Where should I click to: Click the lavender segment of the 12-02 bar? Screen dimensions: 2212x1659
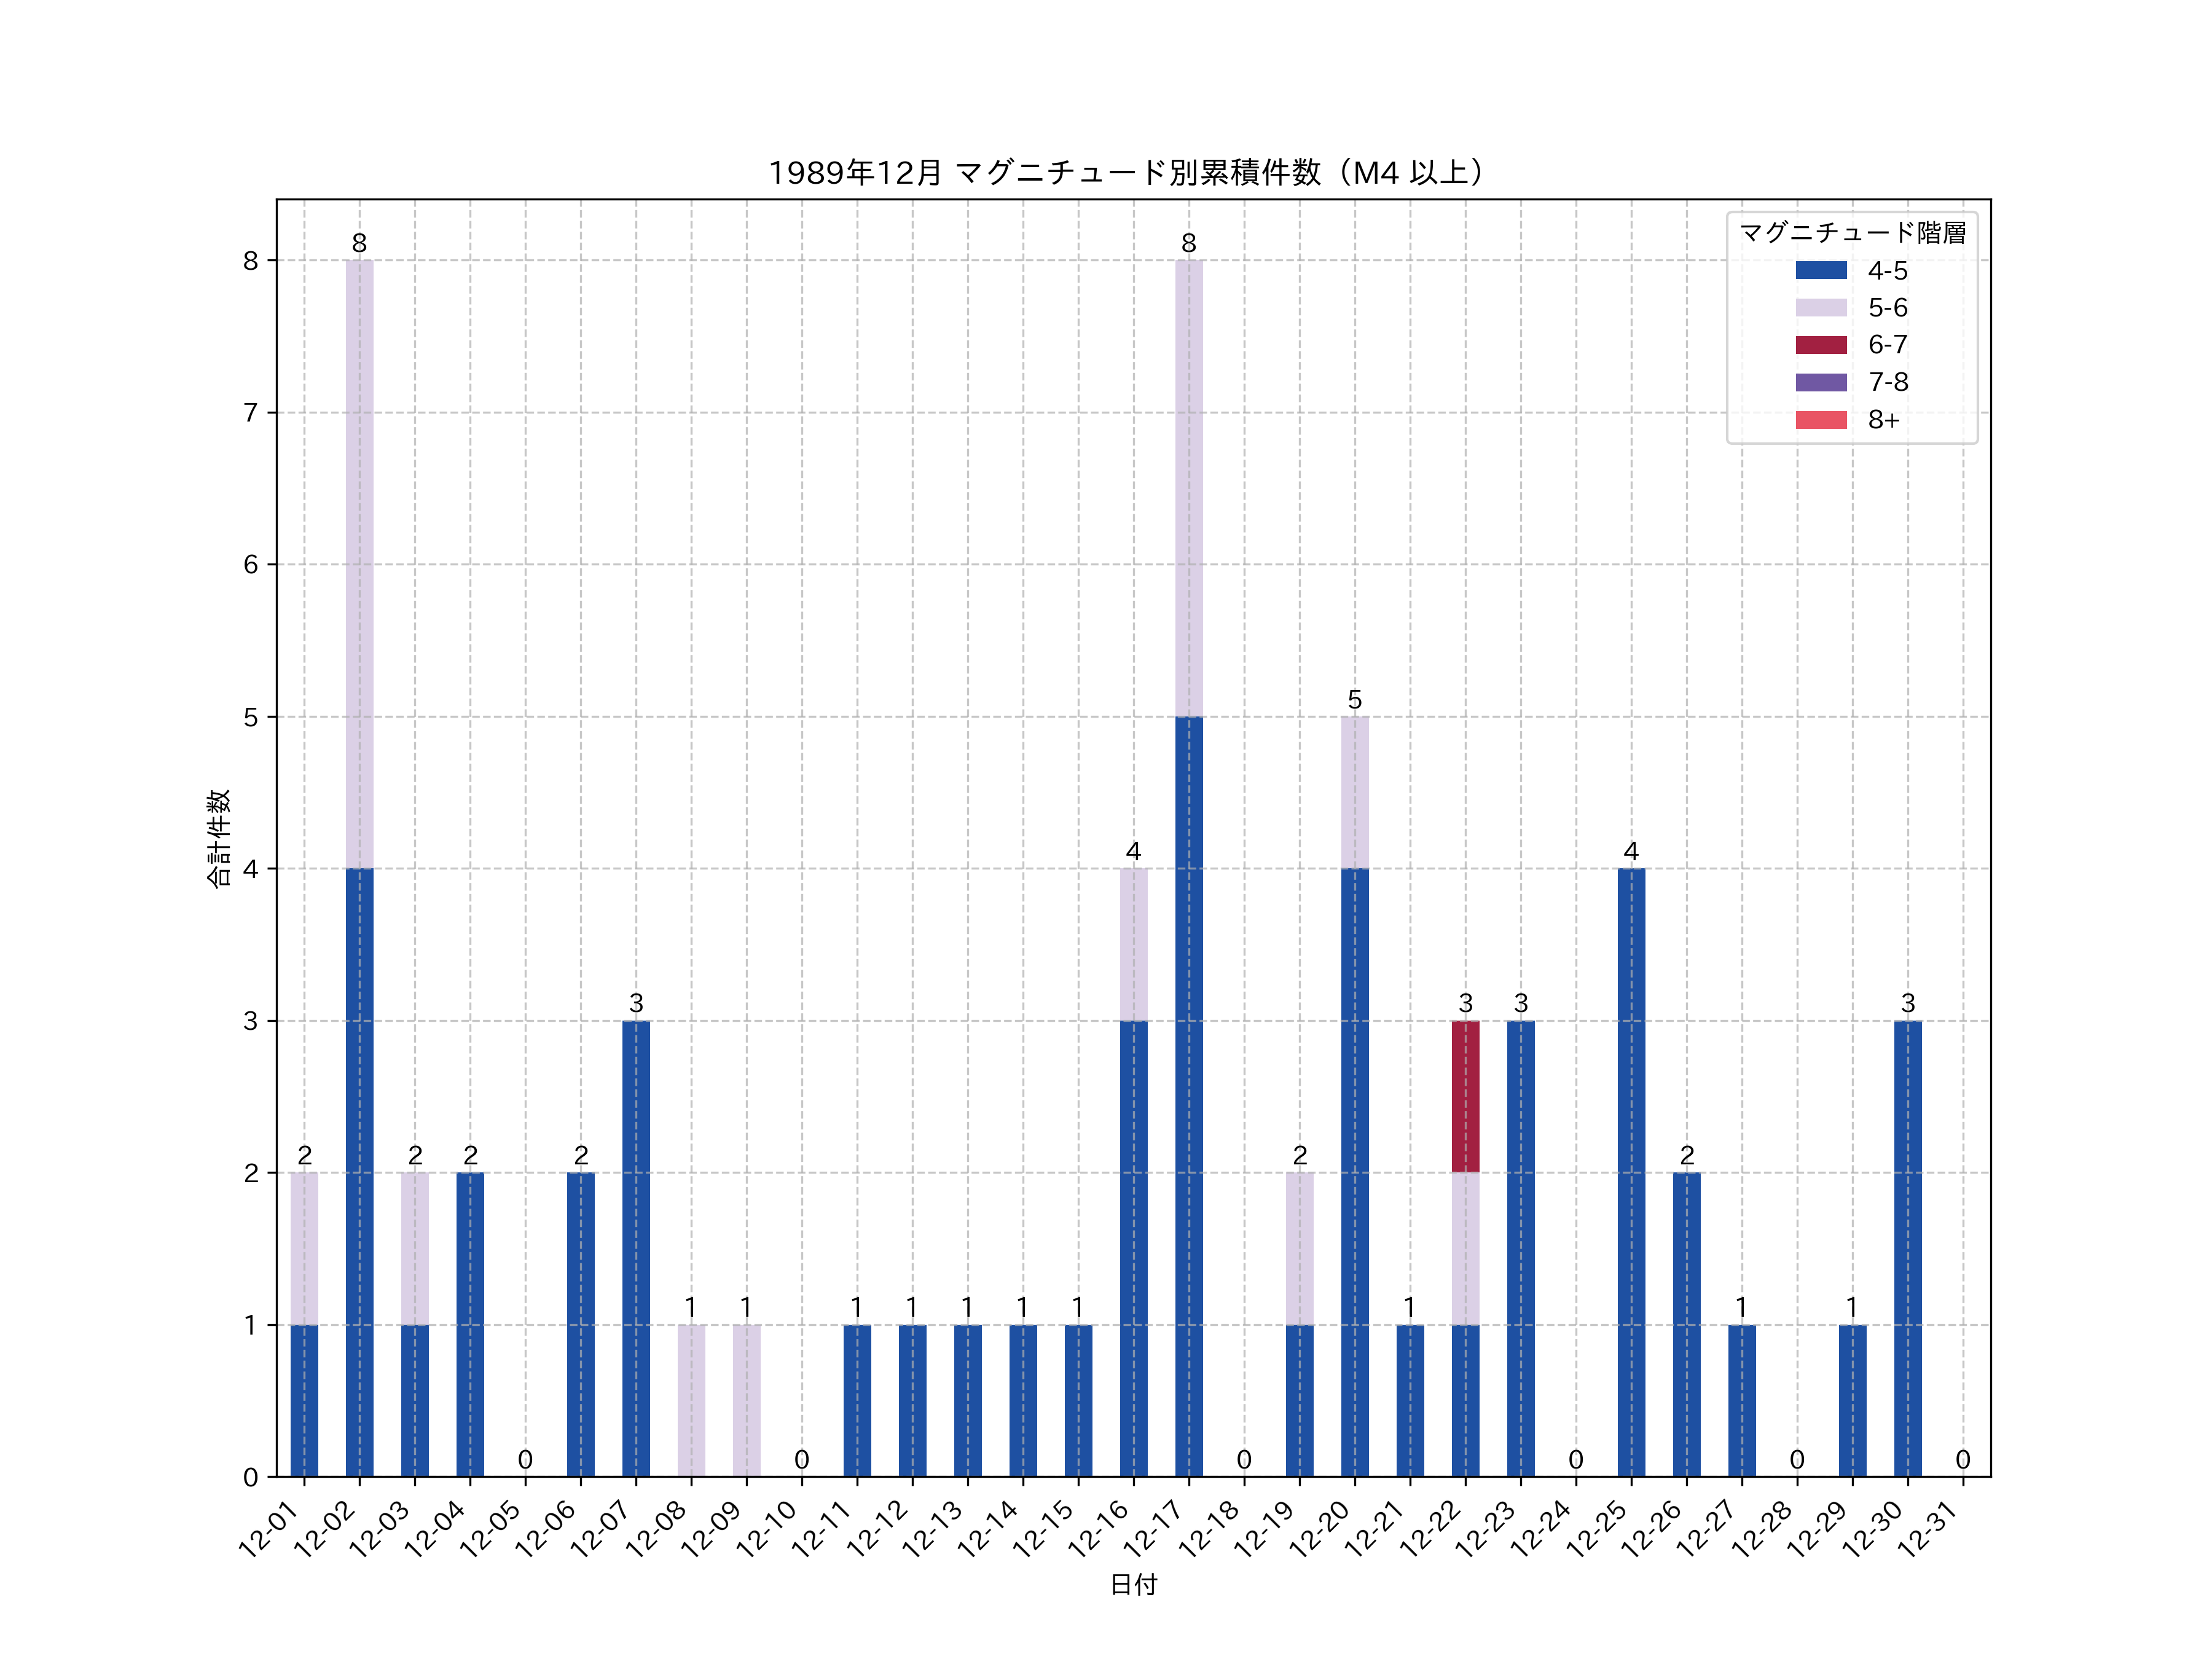360,563
